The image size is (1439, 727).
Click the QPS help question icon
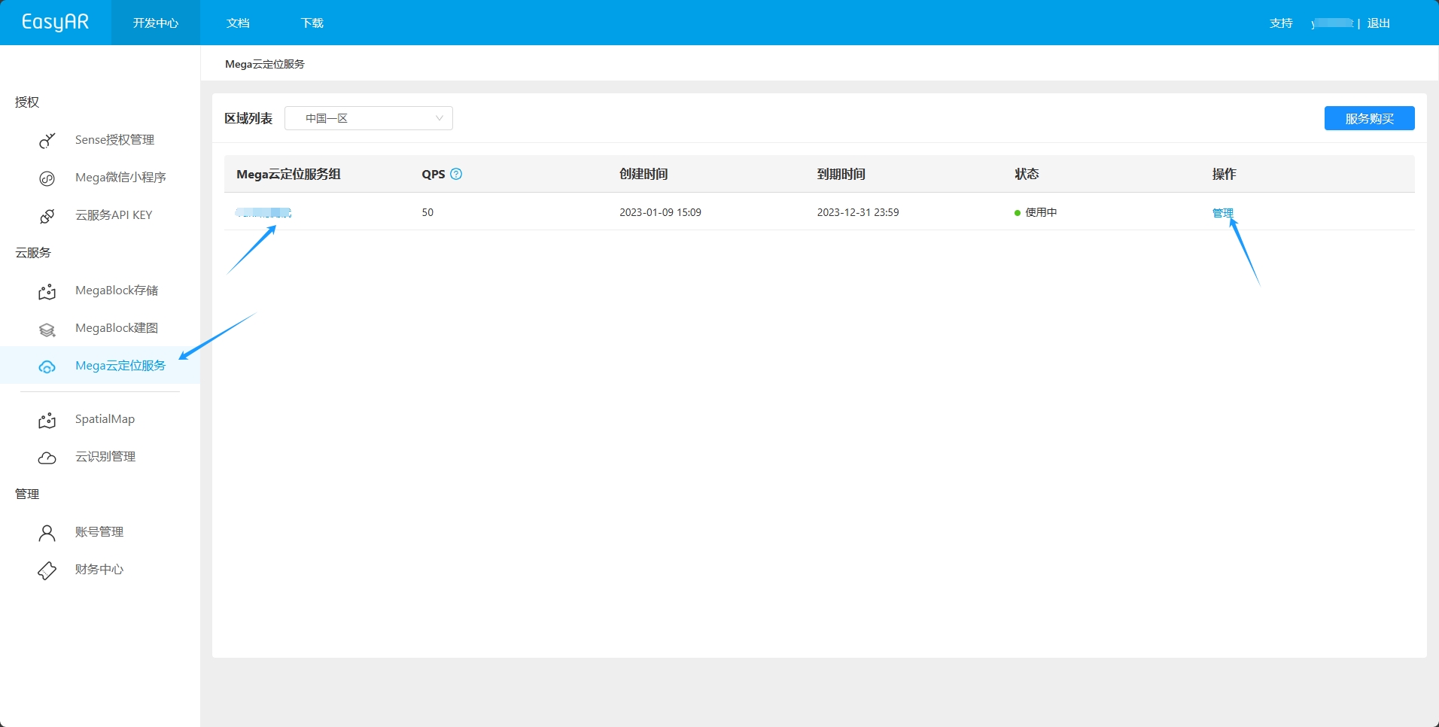pos(456,174)
